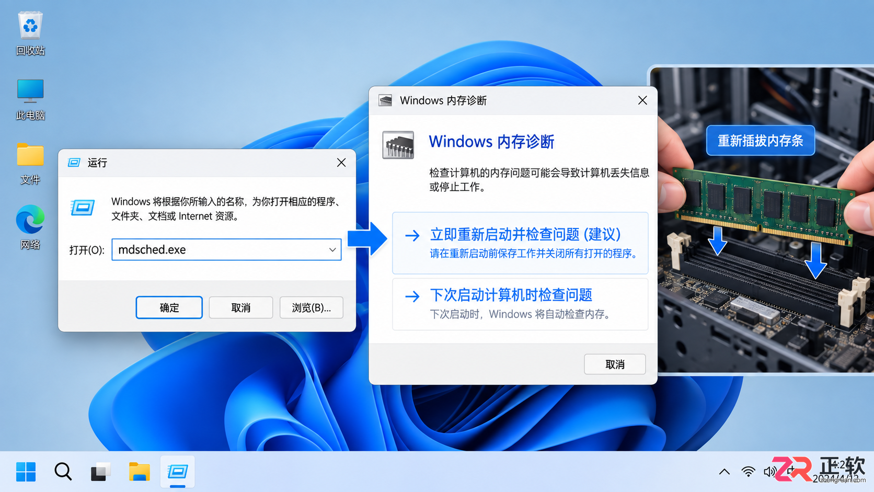
Task: Open the Windows Start menu
Action: coord(26,472)
